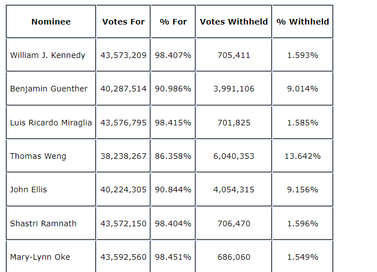Click the 686,060 votes withheld cell
The width and height of the screenshot is (377, 272).
pyautogui.click(x=233, y=257)
